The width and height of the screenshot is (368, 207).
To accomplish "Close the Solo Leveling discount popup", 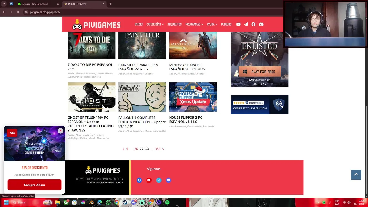I will tap(60, 131).
